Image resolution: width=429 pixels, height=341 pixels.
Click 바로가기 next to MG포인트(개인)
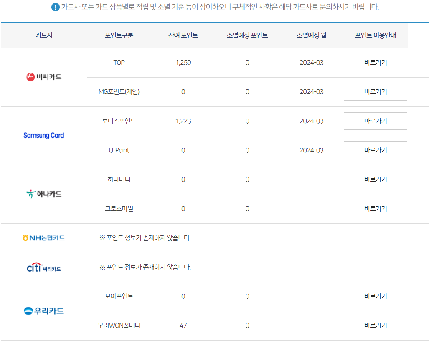[x=375, y=91]
